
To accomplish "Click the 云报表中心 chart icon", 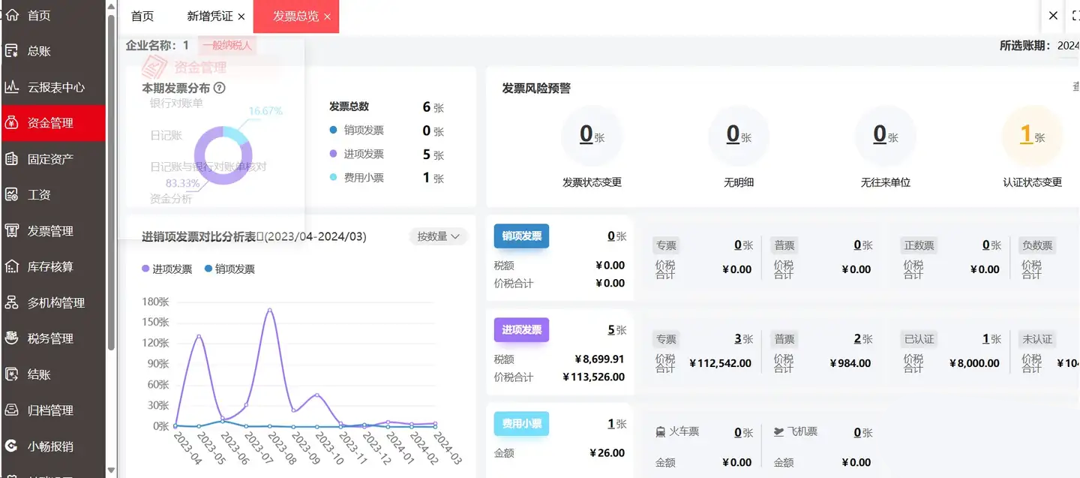I will pyautogui.click(x=11, y=87).
